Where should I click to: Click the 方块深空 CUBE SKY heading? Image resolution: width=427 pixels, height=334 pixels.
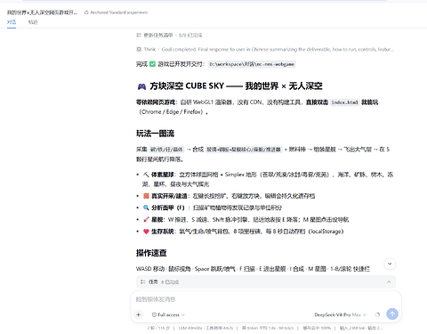point(230,86)
